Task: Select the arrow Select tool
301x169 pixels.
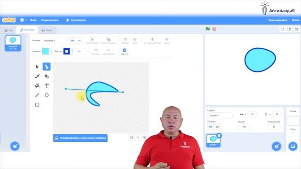Action: (x=37, y=67)
